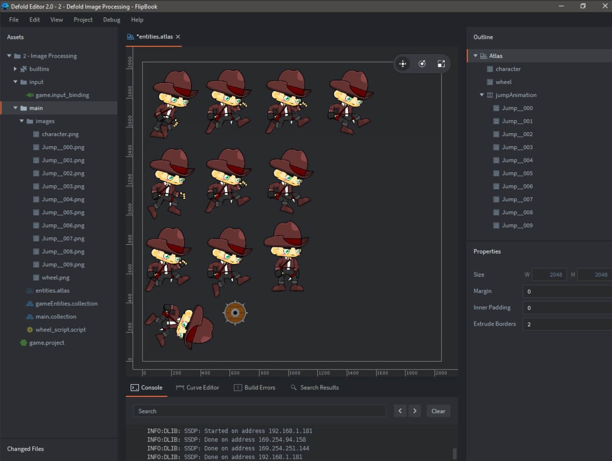Collapse the jumpAnimation node
The height and width of the screenshot is (461, 612).
pos(482,95)
